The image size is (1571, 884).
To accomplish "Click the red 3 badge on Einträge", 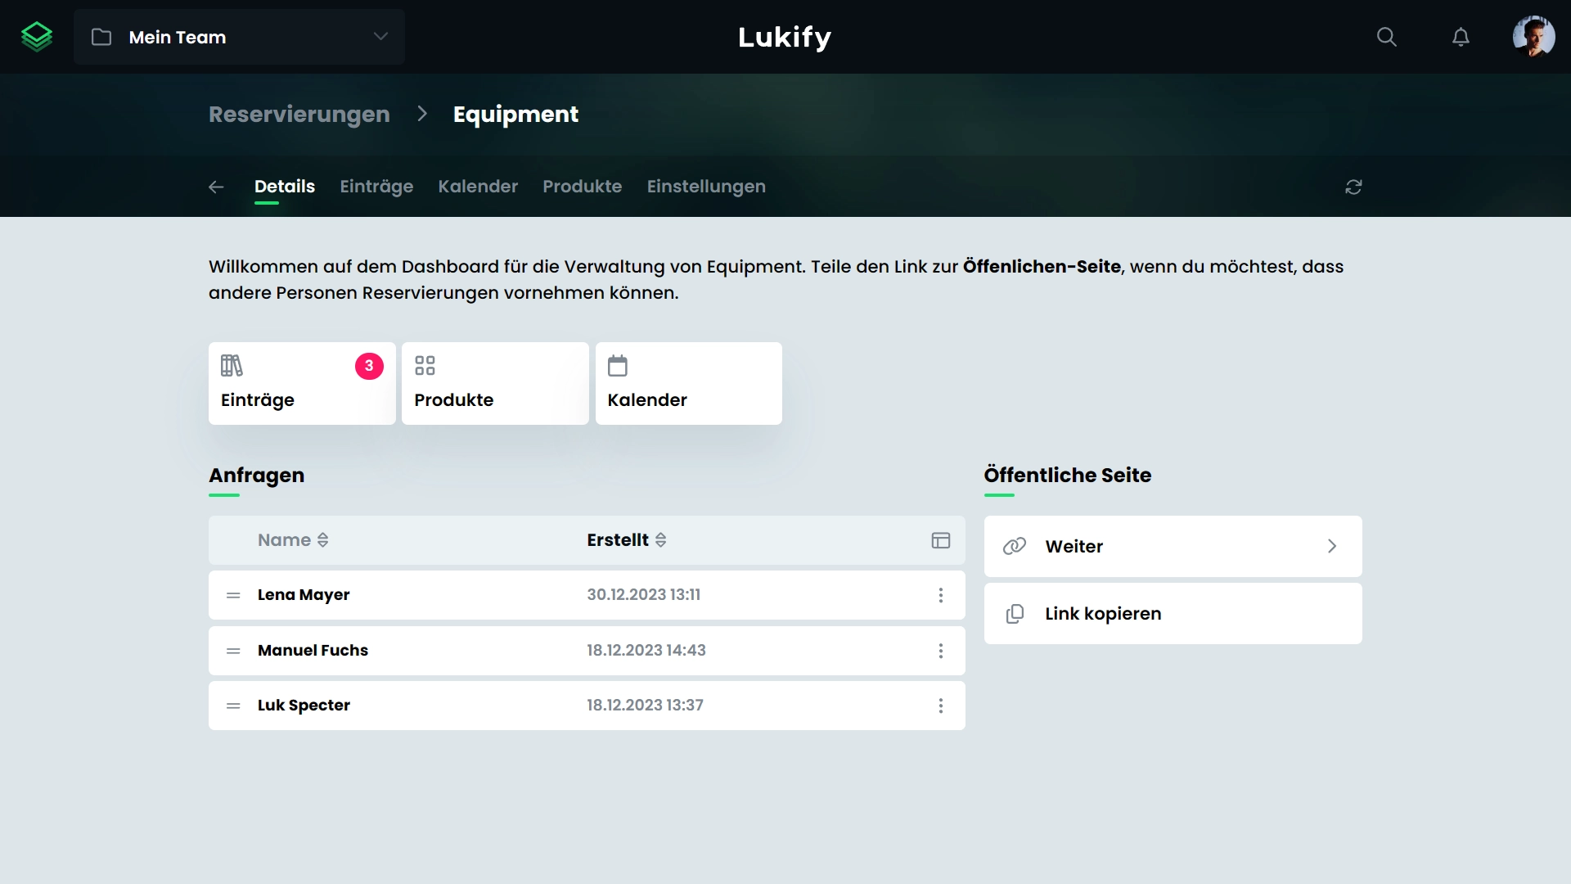I will pos(369,366).
